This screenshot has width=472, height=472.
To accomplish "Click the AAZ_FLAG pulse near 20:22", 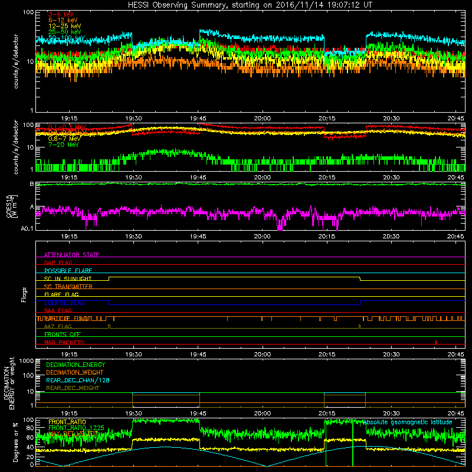I will coord(359,326).
